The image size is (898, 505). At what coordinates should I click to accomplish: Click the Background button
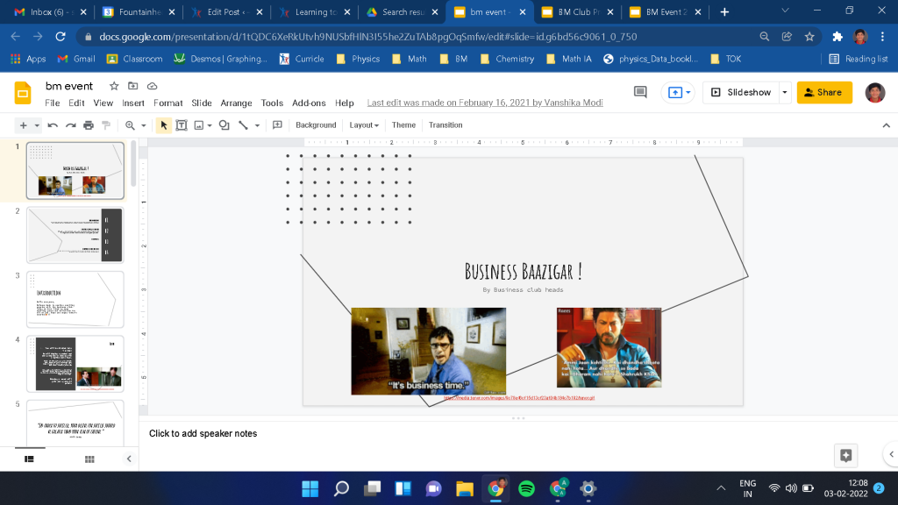coord(316,124)
